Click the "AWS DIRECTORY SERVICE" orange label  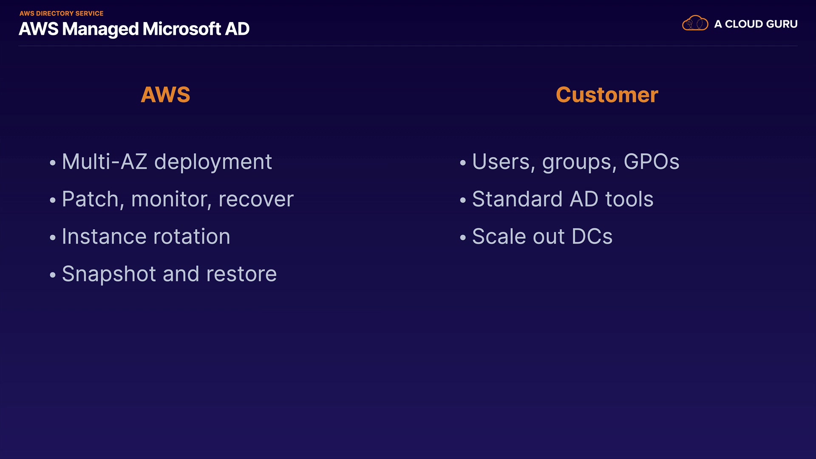(x=61, y=14)
